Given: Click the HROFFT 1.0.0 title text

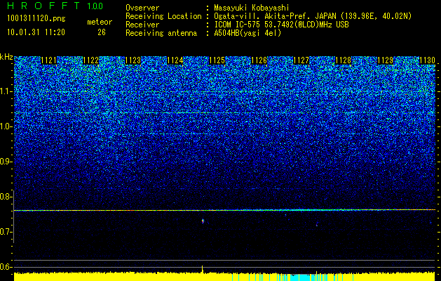Looking at the screenshot, I should click(x=55, y=6).
